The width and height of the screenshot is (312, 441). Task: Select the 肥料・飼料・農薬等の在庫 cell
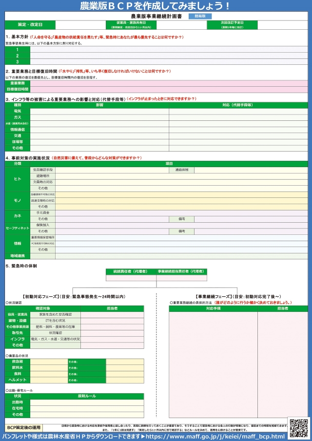pos(56,327)
